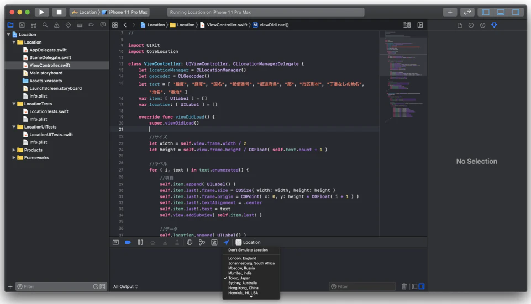Collapse the Location folder group
The height and width of the screenshot is (304, 531).
14,42
